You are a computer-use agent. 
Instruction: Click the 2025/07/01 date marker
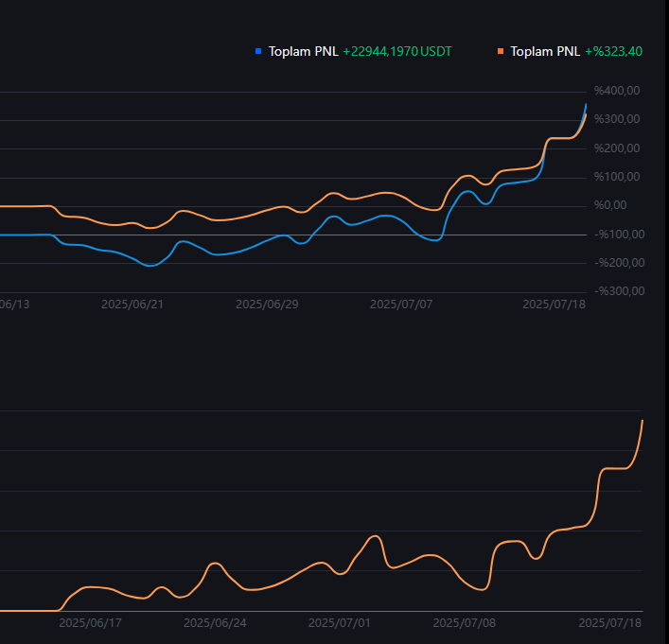pyautogui.click(x=340, y=622)
